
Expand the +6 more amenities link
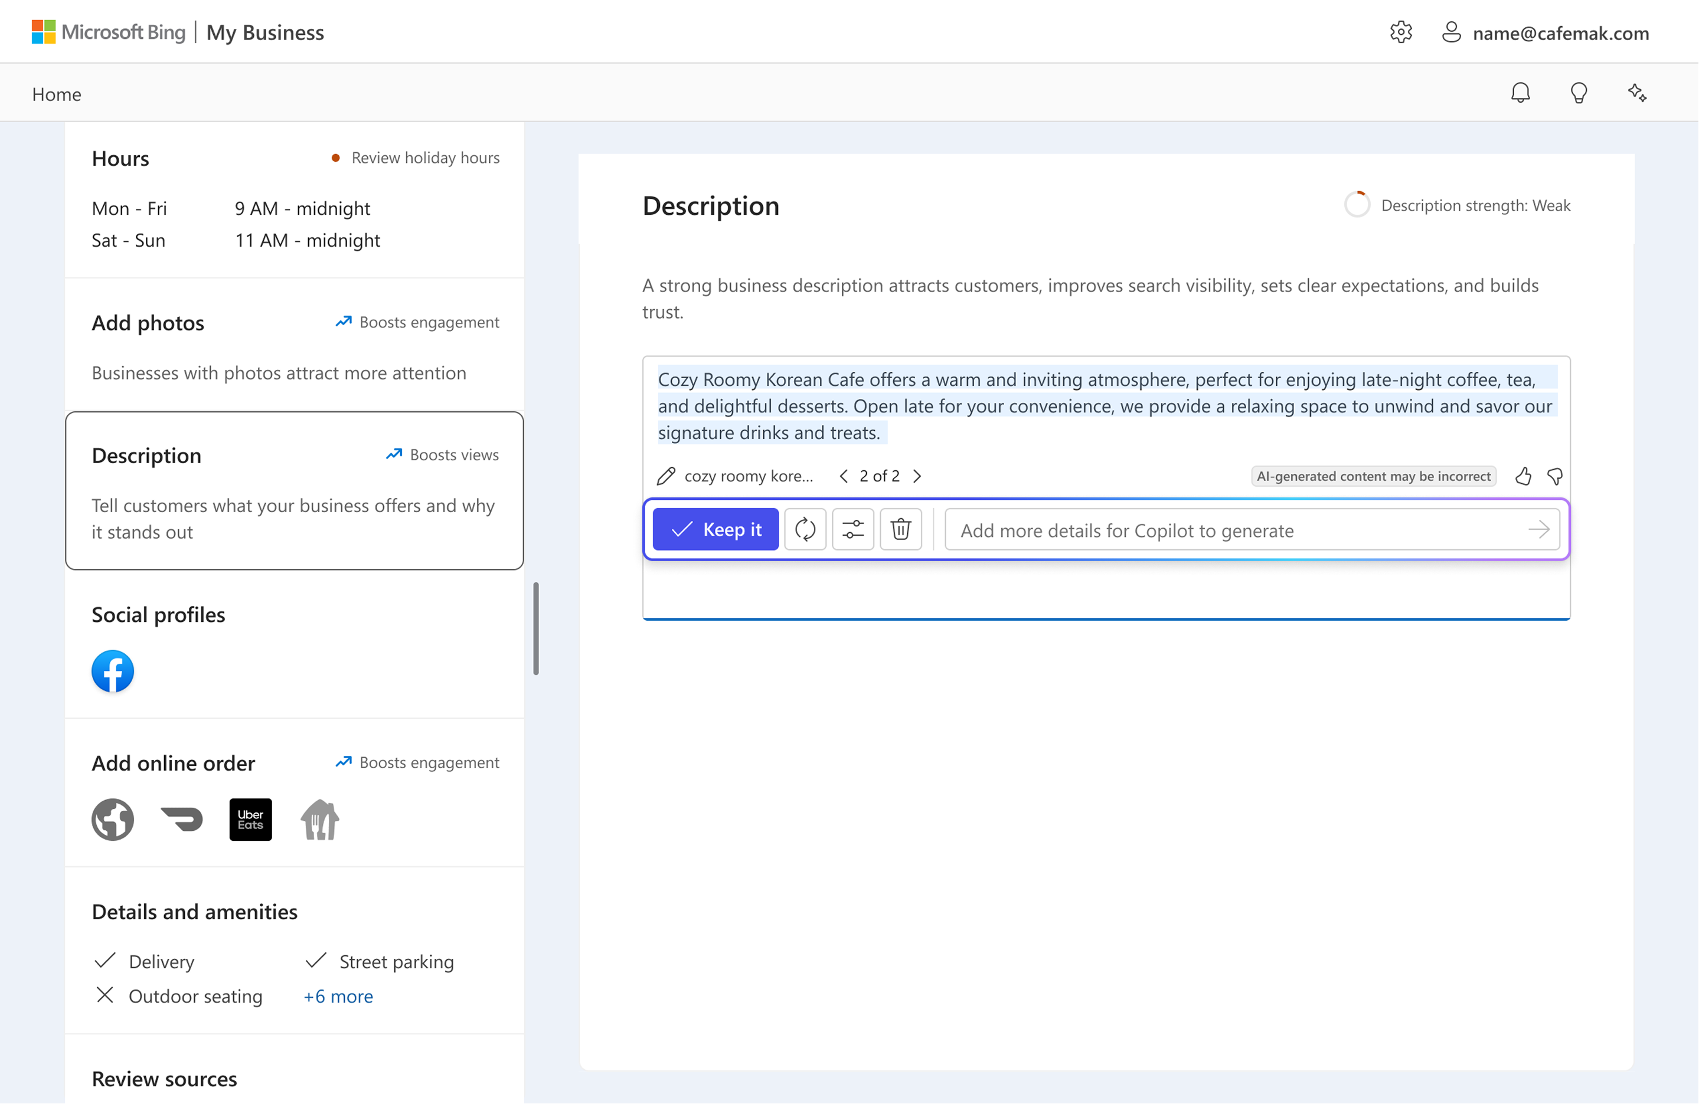pos(338,996)
